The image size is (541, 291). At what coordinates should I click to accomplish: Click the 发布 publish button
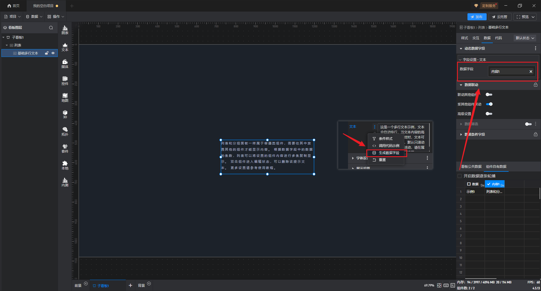coord(476,17)
